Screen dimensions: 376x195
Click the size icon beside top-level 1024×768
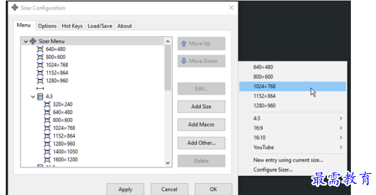click(x=40, y=65)
